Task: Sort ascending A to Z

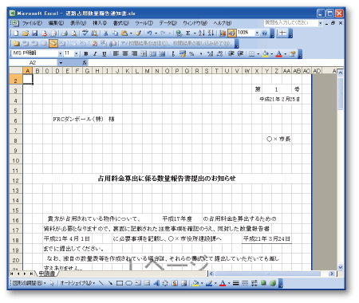Action: (x=202, y=33)
